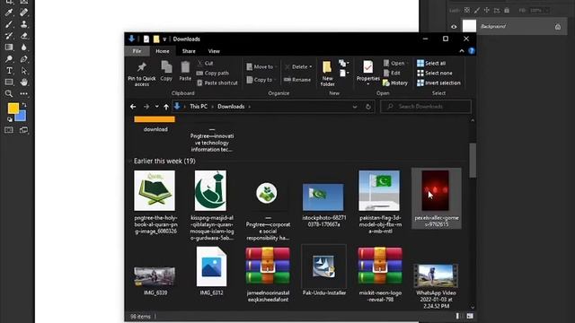Viewport: 575px width, 323px height.
Task: Switch to the View ribbon tab
Action: pos(214,51)
